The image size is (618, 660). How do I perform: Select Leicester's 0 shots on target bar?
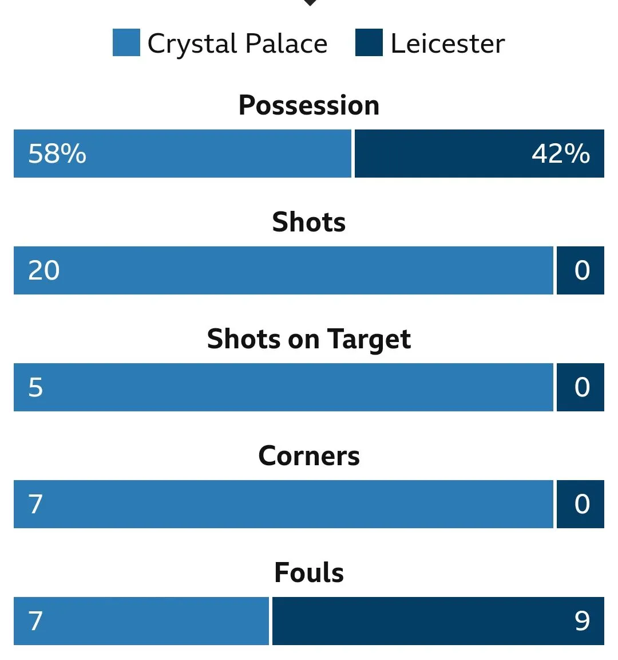pyautogui.click(x=580, y=387)
